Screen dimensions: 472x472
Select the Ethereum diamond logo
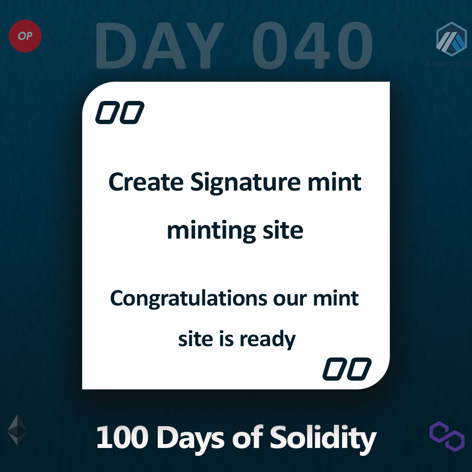pos(17,430)
